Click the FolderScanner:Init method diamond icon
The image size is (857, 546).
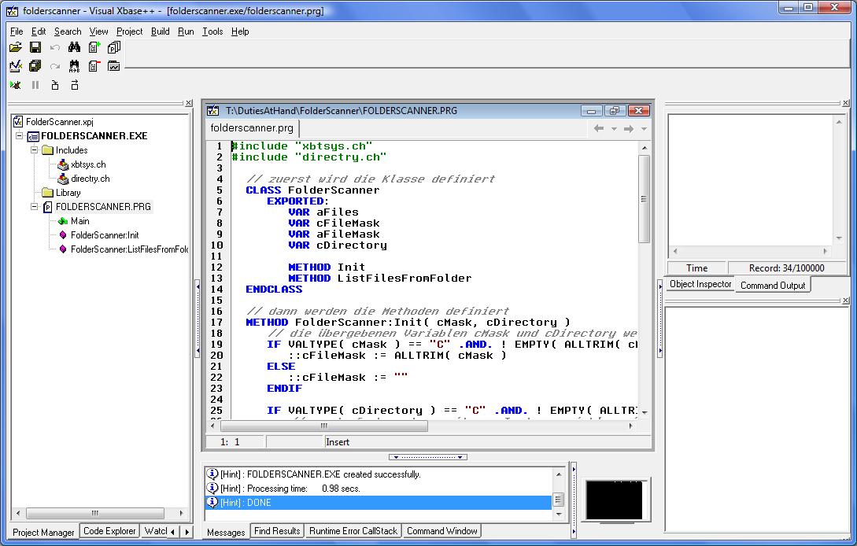click(63, 235)
